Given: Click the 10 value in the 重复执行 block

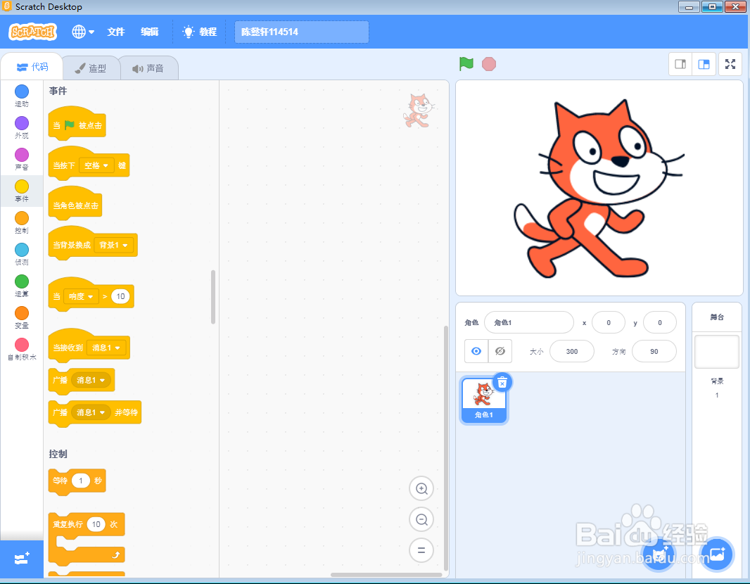Looking at the screenshot, I should coord(96,524).
